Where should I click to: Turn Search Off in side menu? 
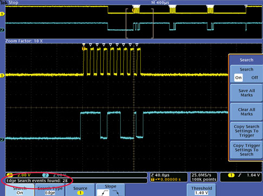(254, 78)
